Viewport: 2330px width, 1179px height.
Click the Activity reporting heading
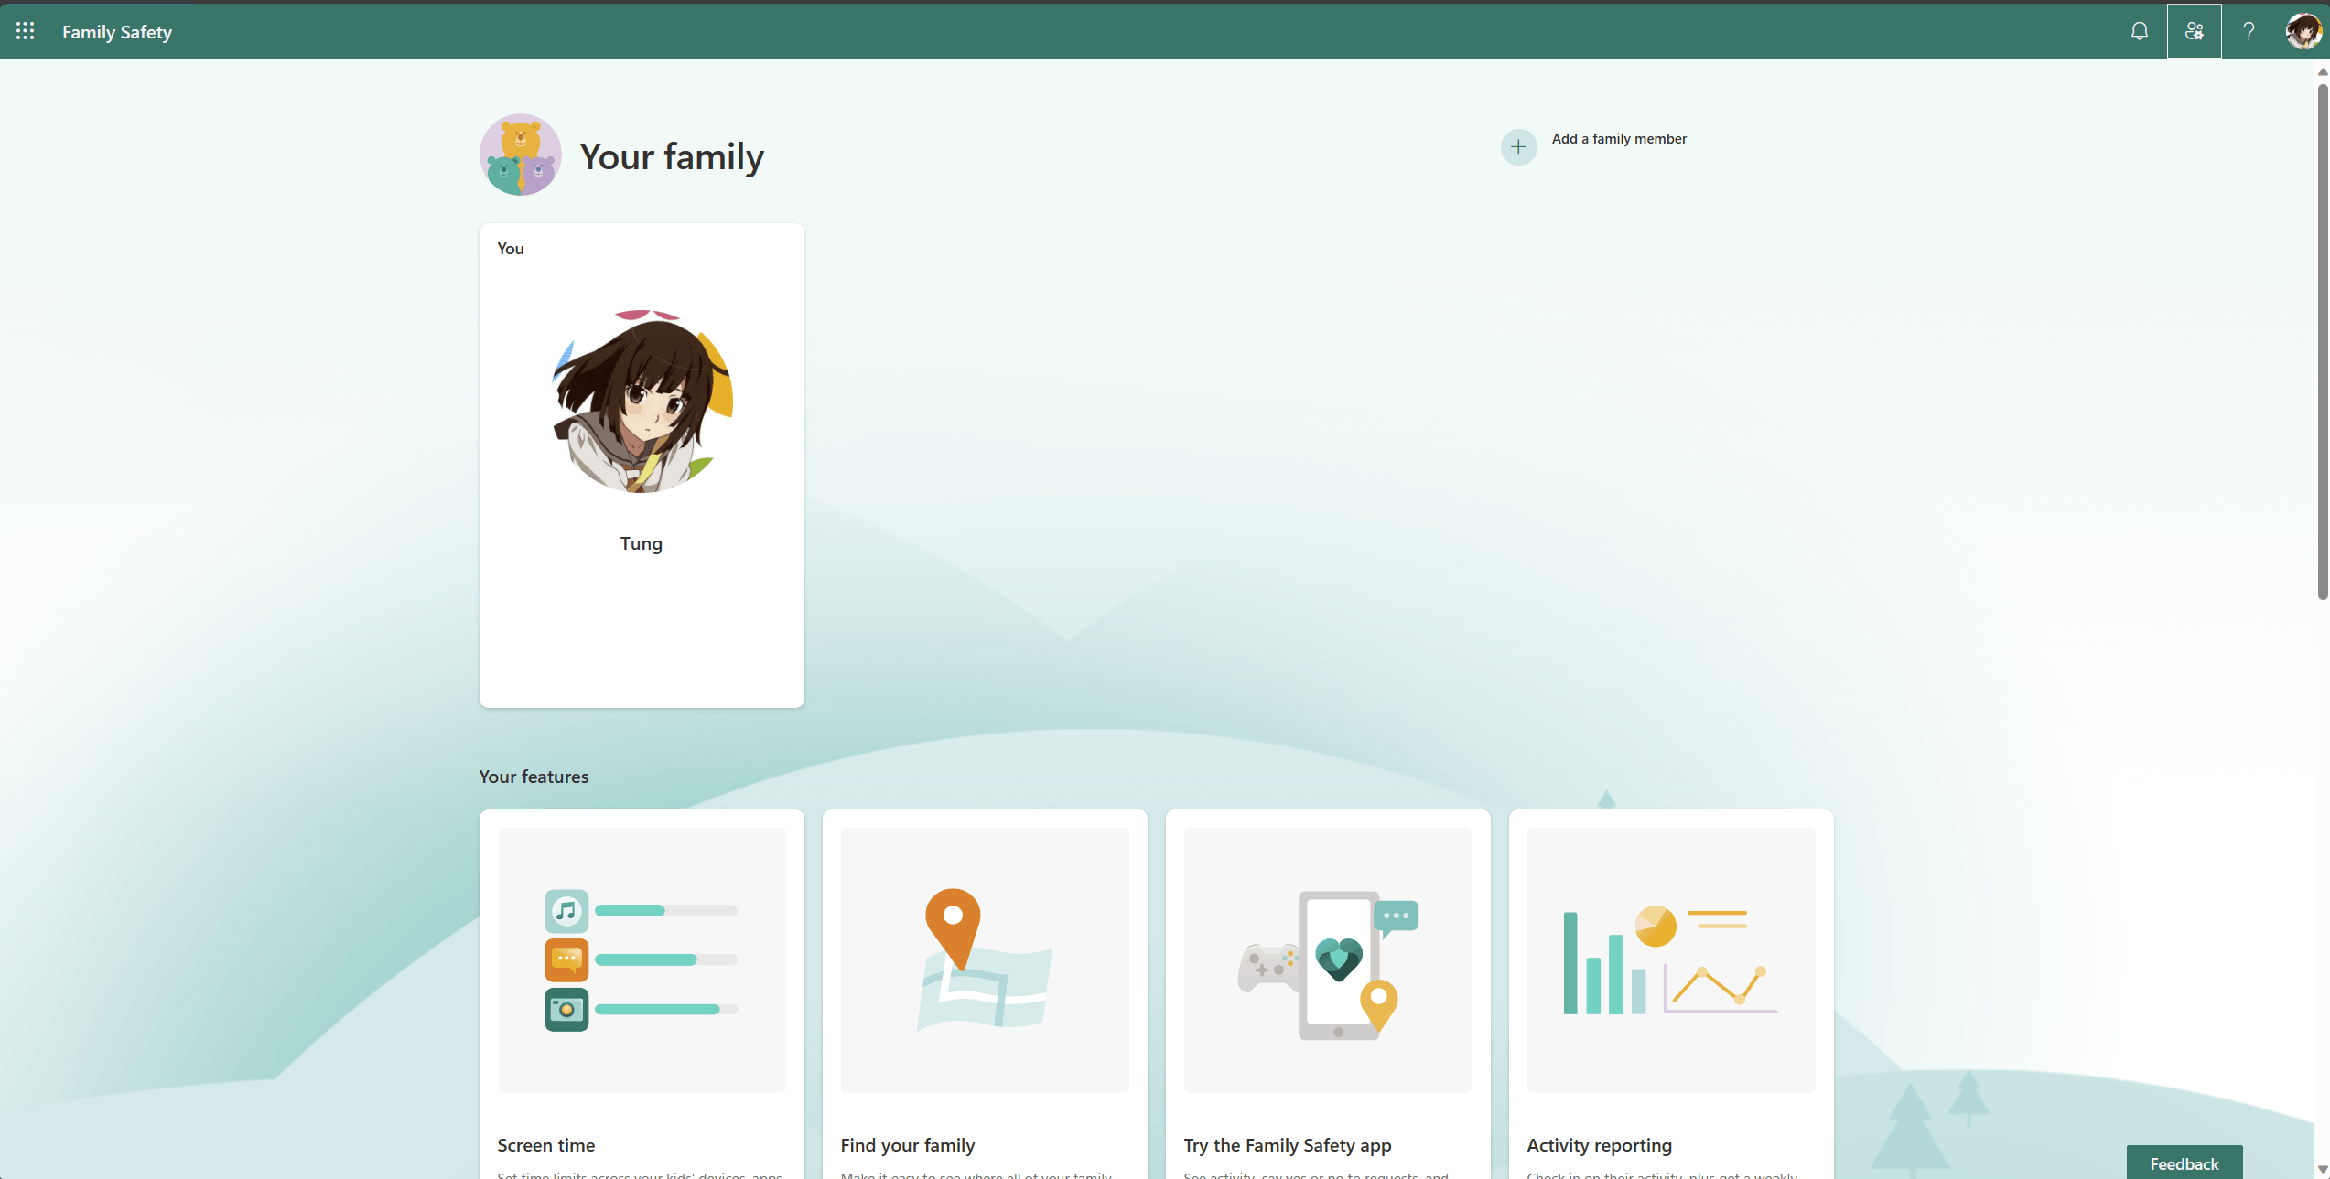(x=1599, y=1145)
